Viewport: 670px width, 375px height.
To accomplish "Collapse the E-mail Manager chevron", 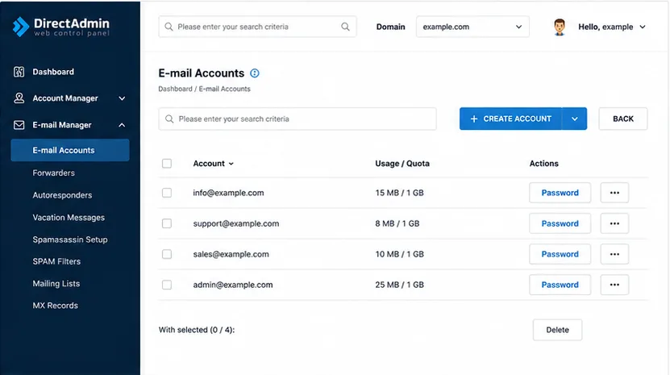I will (122, 125).
